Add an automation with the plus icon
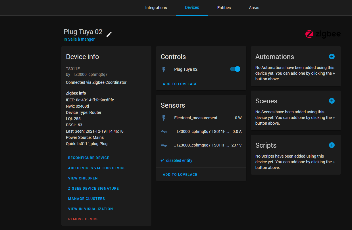The width and height of the screenshot is (352, 230). [x=332, y=57]
